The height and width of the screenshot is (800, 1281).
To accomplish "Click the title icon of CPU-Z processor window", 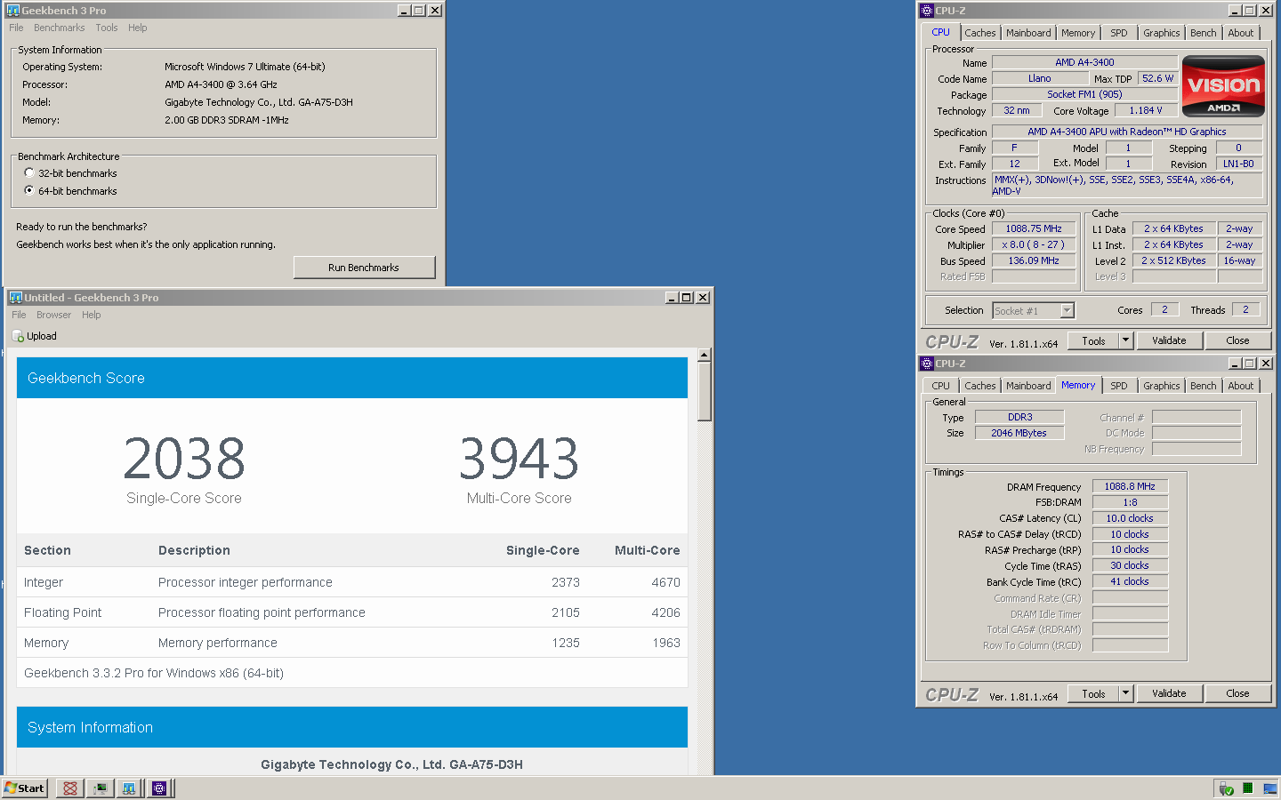I will click(927, 11).
